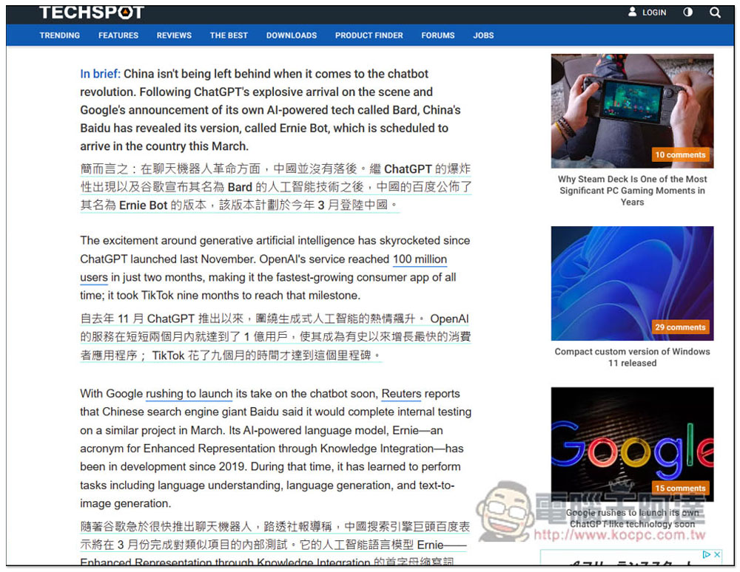Open the PRODUCT FINDER page
The width and height of the screenshot is (740, 572).
(369, 35)
